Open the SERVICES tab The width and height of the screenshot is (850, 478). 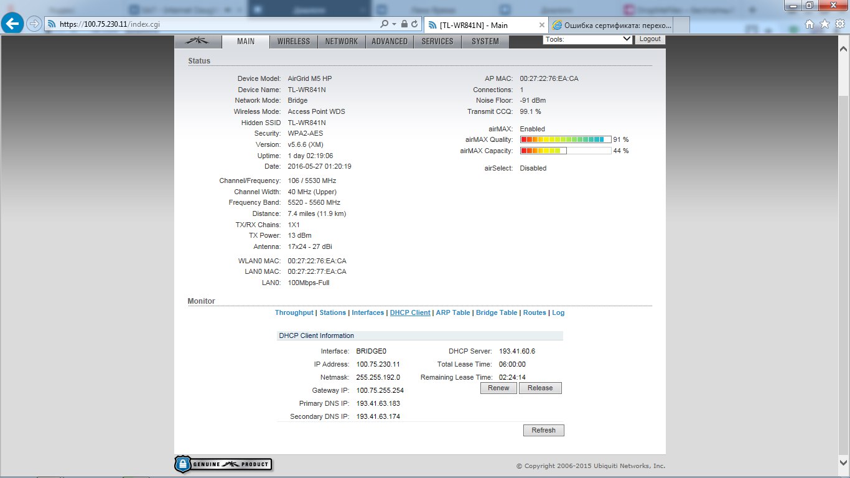click(437, 41)
